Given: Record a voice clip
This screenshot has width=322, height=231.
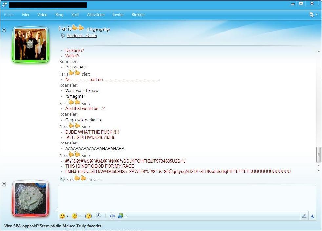Looking at the screenshot, I should (x=99, y=216).
